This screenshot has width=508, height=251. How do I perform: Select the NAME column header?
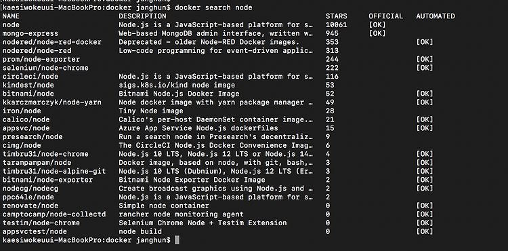[x=11, y=16]
